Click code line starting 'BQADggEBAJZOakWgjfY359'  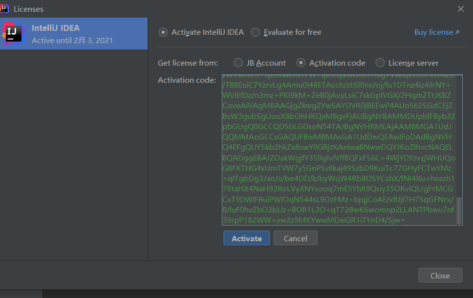click(x=339, y=158)
